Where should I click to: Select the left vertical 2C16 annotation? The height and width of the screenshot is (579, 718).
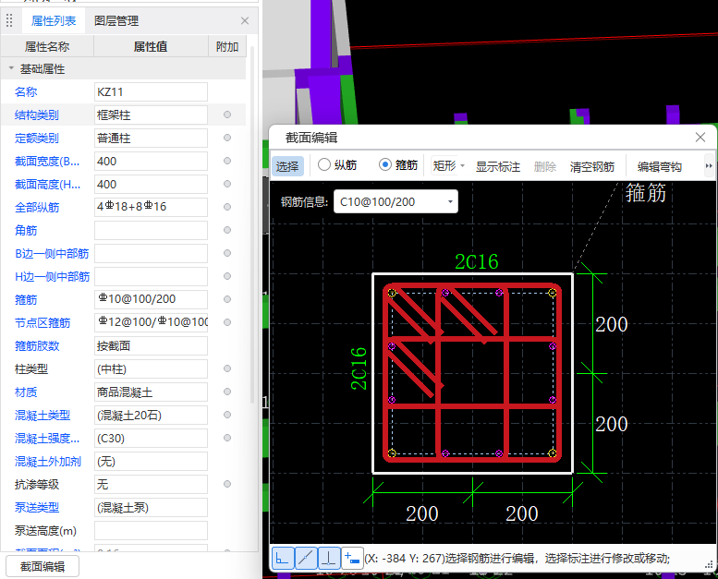point(359,368)
